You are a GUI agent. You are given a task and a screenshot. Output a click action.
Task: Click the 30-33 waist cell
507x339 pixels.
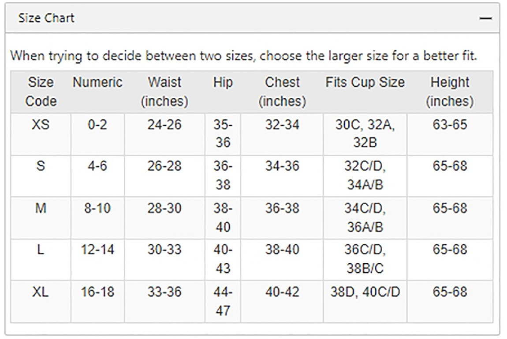164,260
